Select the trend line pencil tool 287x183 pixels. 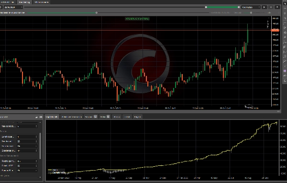click(x=285, y=28)
